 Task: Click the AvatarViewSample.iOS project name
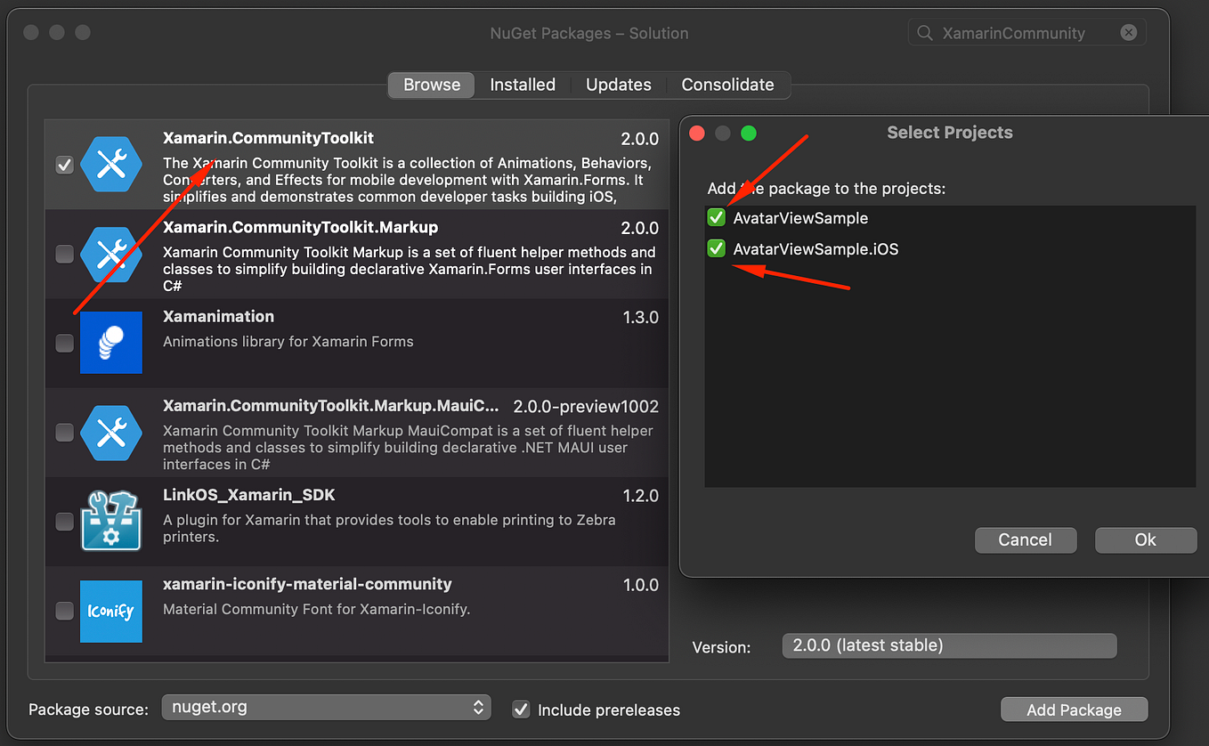click(x=815, y=249)
